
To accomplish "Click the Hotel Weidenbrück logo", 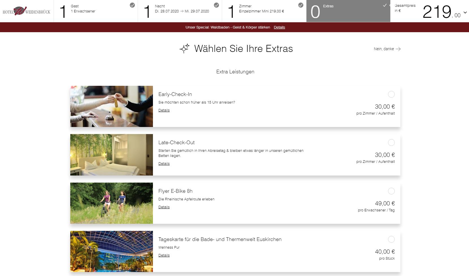I will pyautogui.click(x=27, y=11).
